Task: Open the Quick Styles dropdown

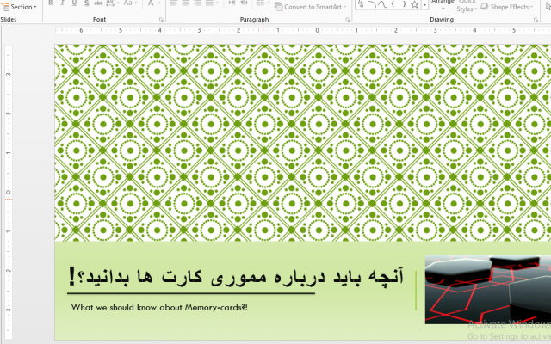Action: (x=467, y=6)
